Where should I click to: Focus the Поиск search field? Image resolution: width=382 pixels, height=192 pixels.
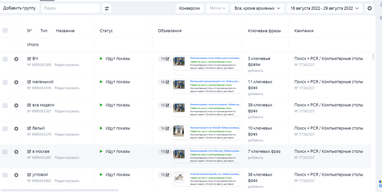[x=70, y=8]
